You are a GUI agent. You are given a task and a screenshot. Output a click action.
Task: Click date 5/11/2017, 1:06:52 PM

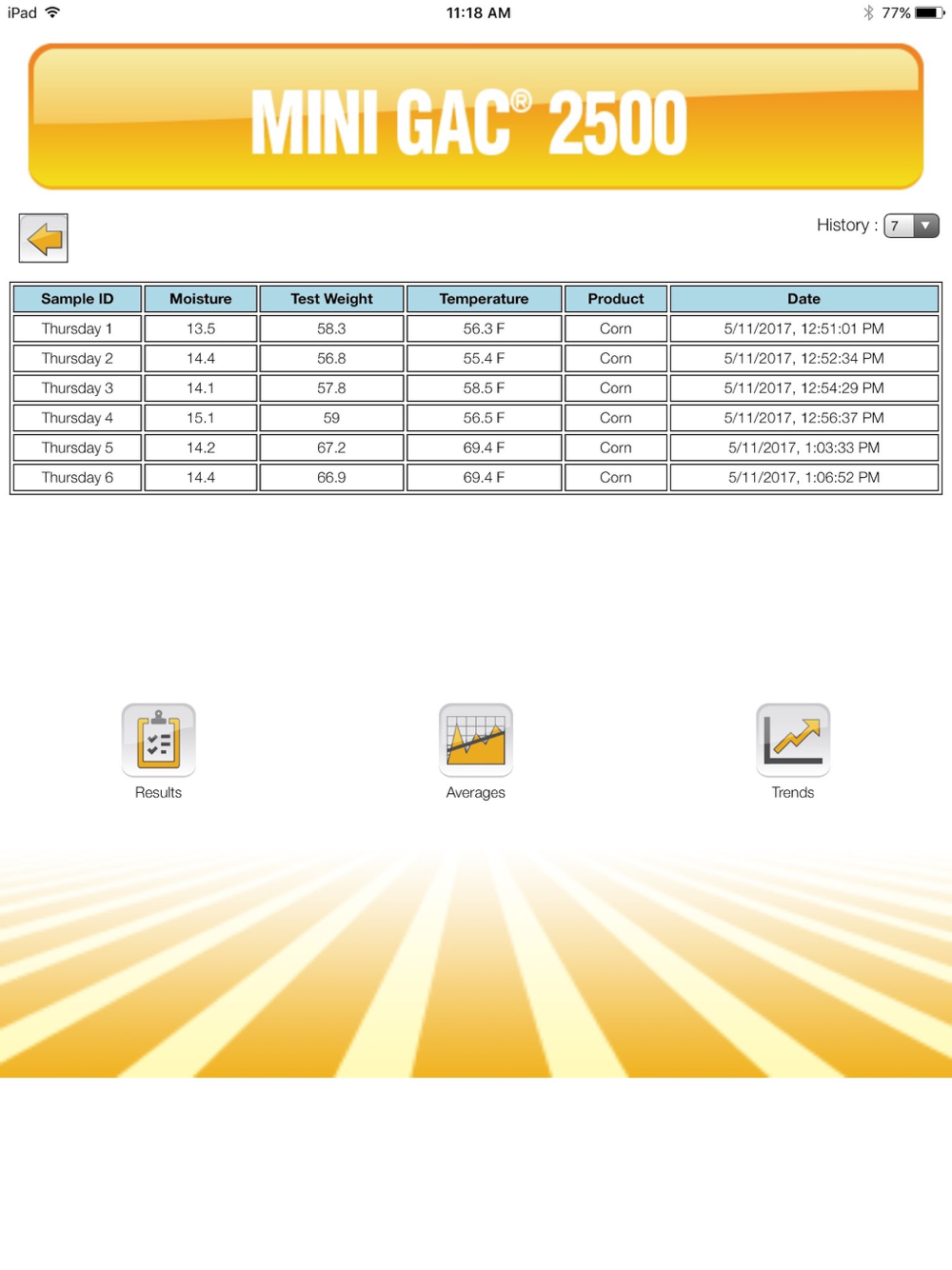click(804, 477)
